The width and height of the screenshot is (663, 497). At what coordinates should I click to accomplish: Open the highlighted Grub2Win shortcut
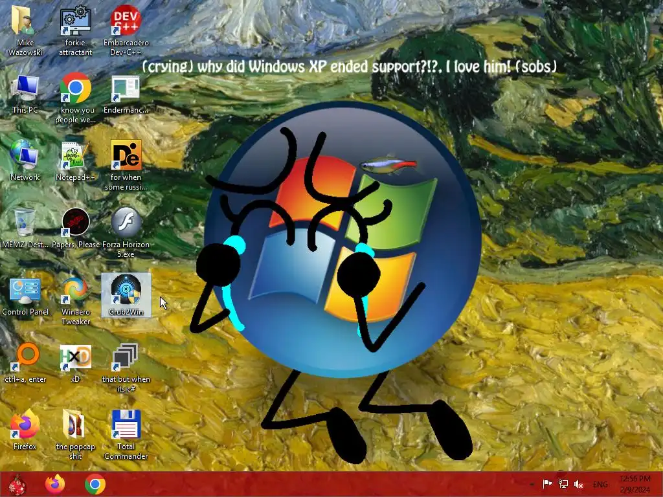126,295
